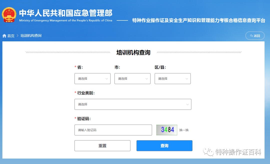Image resolution: width=270 pixels, height=164 pixels.
Task: Click the 中华人民共和国应急管理部 title text
Action: pos(65,13)
